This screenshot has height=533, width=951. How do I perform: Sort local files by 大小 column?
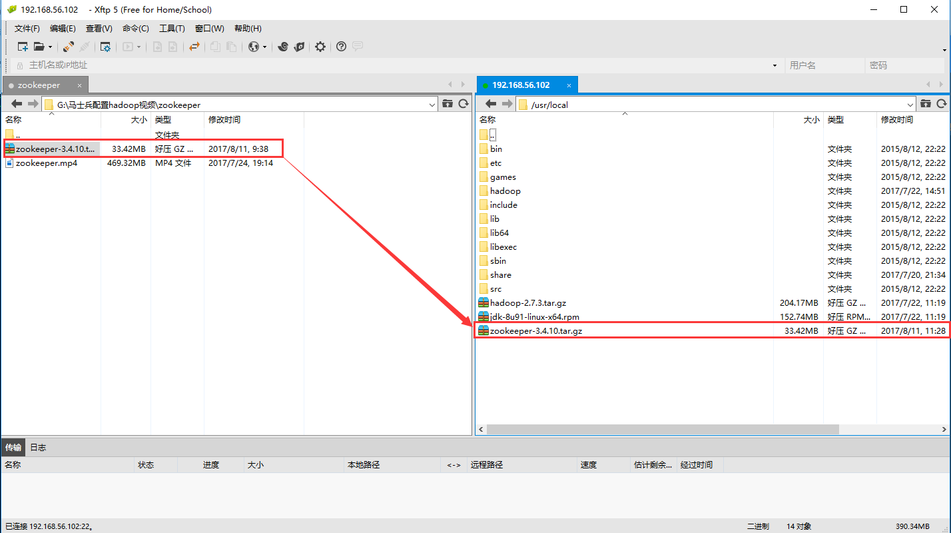pyautogui.click(x=126, y=120)
